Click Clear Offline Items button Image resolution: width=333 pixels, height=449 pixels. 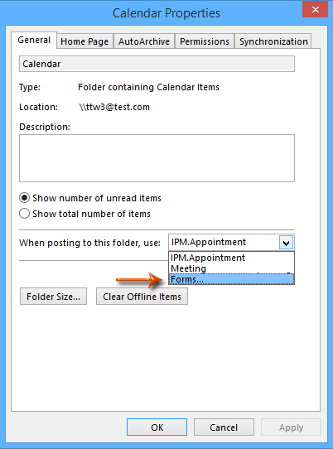pos(142,297)
